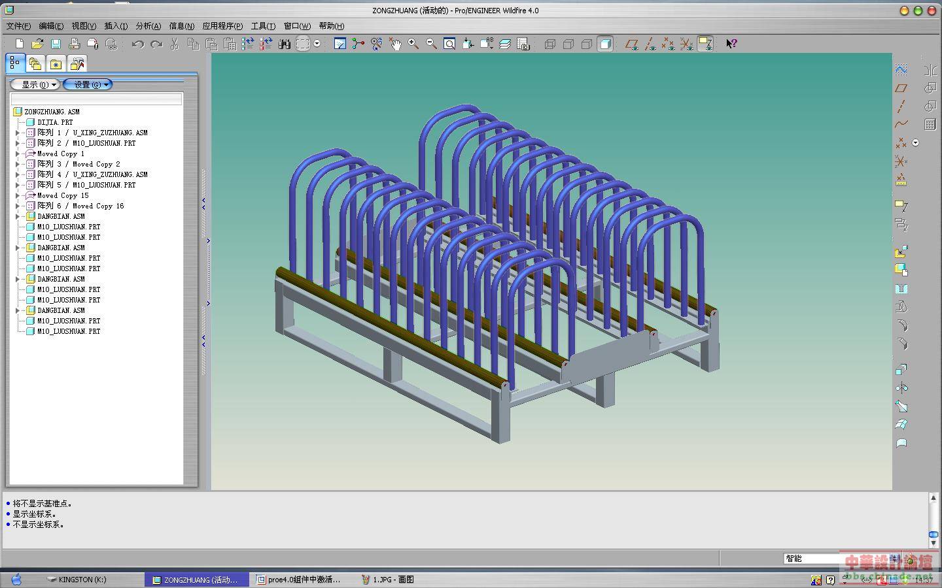Click the model tree search field

pos(96,99)
